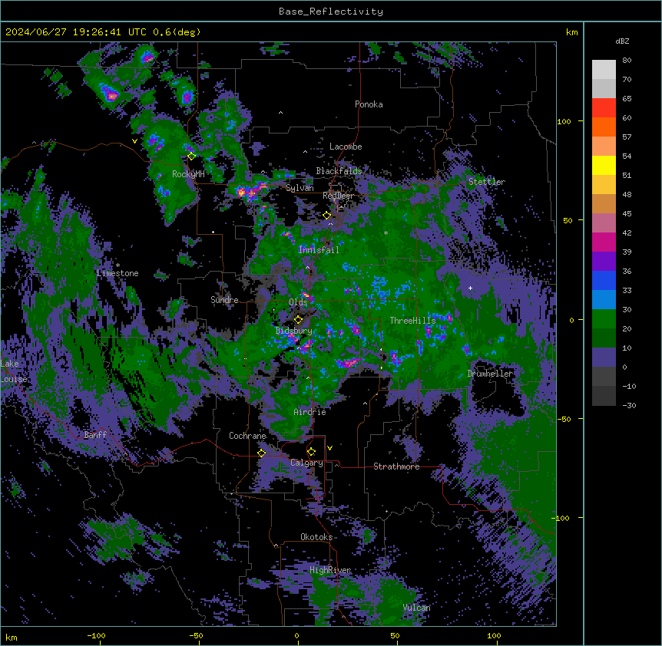This screenshot has width=662, height=646.
Task: Click the Calgary city label
Action: tap(306, 463)
